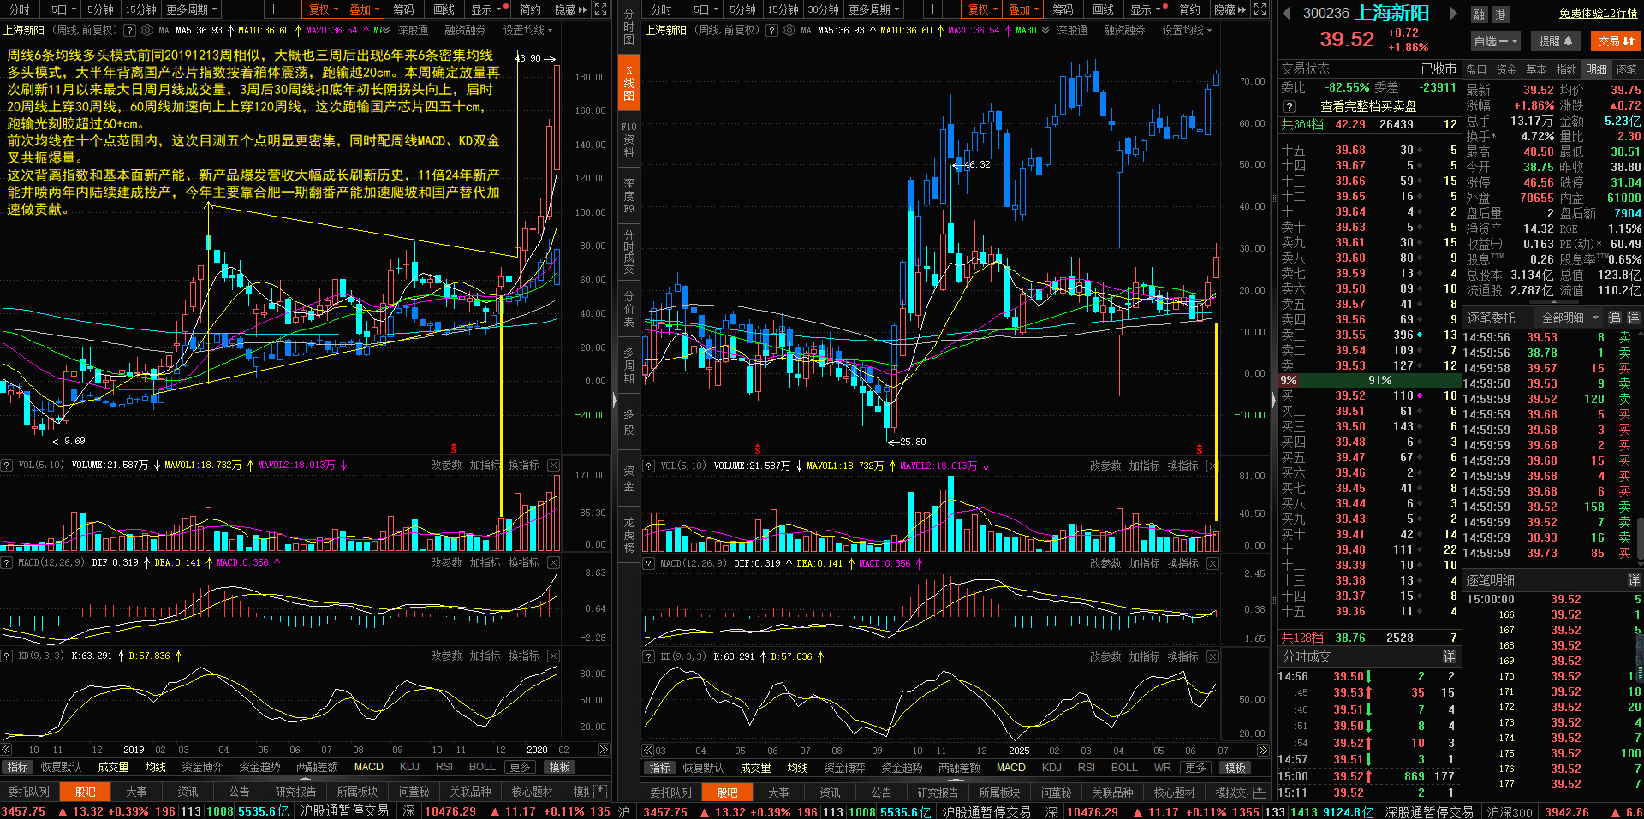The height and width of the screenshot is (819, 1644).
Task: Click the help icon next to 查看完整档买卖盘
Action: point(1290,107)
